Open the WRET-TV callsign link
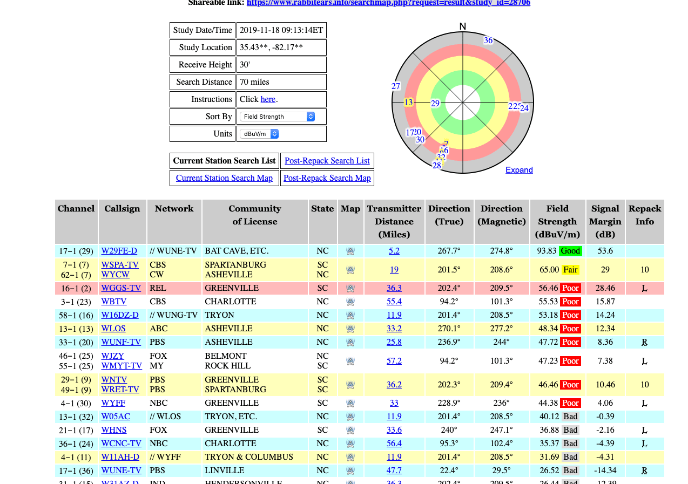Screen dimensions: 688x484 (120, 390)
